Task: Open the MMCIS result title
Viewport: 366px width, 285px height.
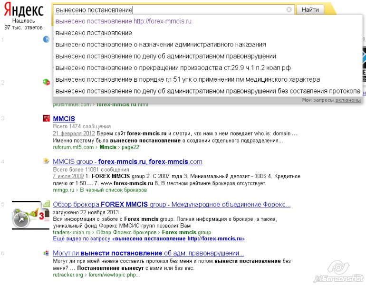Action: pos(64,119)
